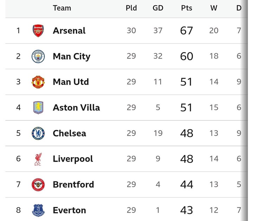Click the W column header
Screen dimensions: 253x221
tap(214, 8)
